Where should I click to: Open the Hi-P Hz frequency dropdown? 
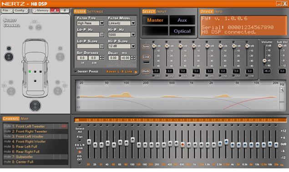point(133,35)
